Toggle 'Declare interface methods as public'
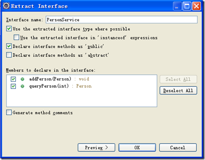 (9, 46)
